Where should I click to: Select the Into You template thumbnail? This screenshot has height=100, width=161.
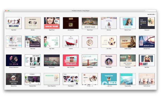[90, 42]
